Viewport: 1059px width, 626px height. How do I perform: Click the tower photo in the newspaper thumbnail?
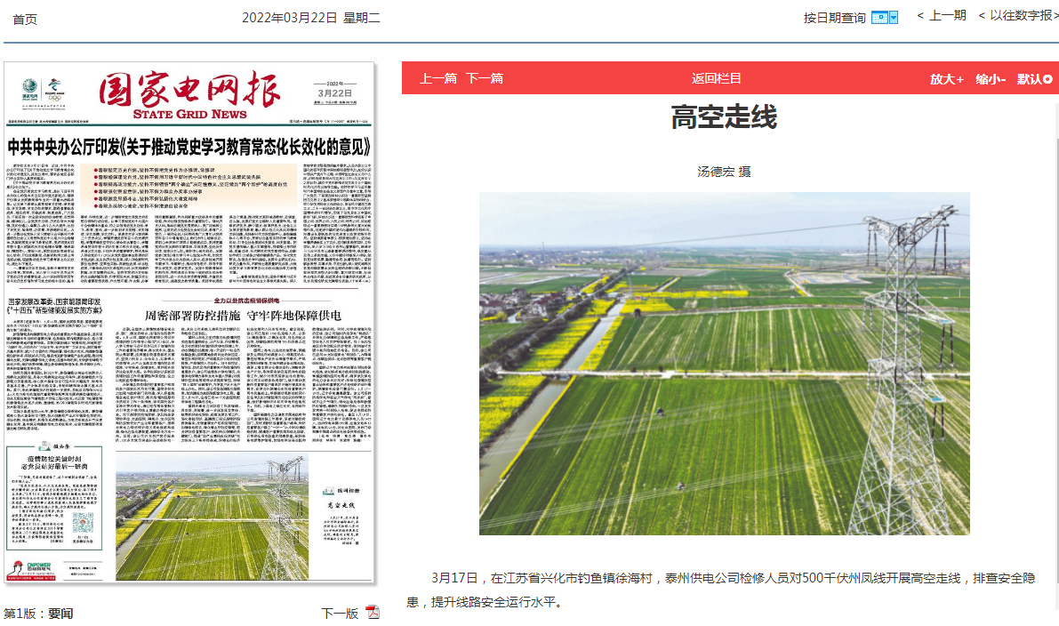click(213, 518)
